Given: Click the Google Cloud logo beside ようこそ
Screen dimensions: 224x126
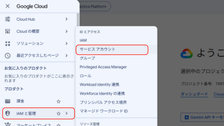Looking at the screenshot, I should (x=187, y=53).
